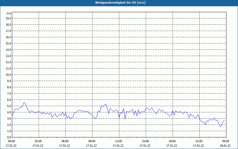Click the '18.01.22' date label
Screen dimensions: 238x149
[225, 146]
